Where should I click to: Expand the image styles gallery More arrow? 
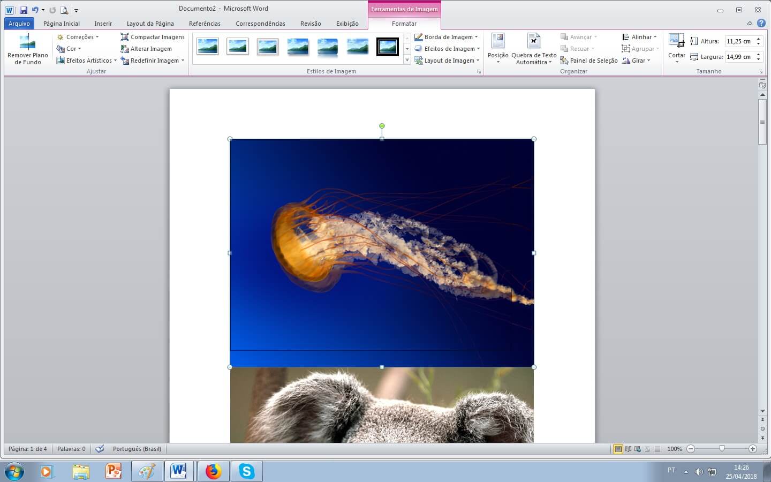(x=407, y=60)
